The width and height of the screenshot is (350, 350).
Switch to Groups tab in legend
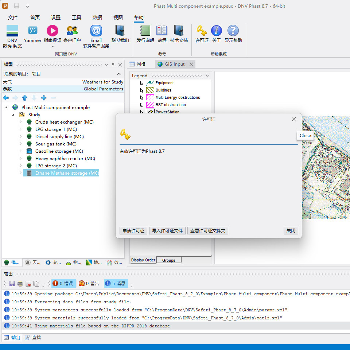[x=169, y=260]
